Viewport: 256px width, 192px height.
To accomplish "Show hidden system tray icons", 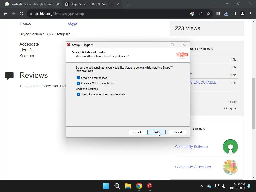I will tap(201, 186).
